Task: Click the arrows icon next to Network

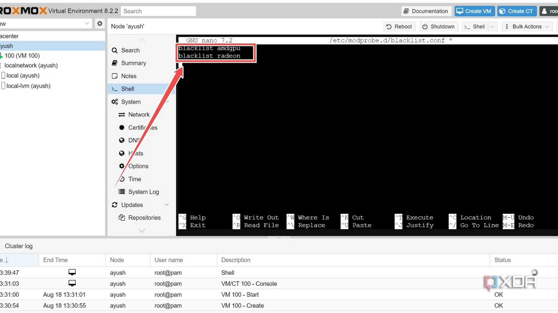Action: [122, 115]
